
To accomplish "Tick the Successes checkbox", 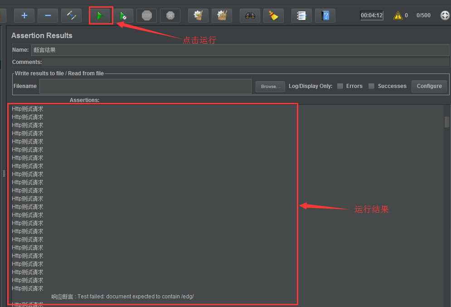I will point(371,86).
